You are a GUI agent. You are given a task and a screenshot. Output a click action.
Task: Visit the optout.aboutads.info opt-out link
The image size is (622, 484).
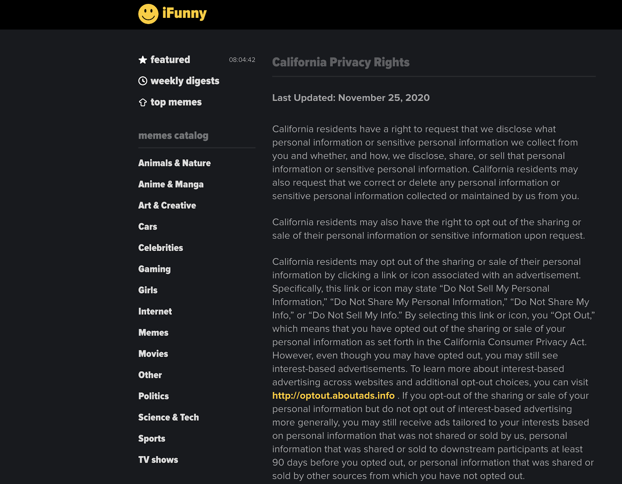tap(334, 396)
